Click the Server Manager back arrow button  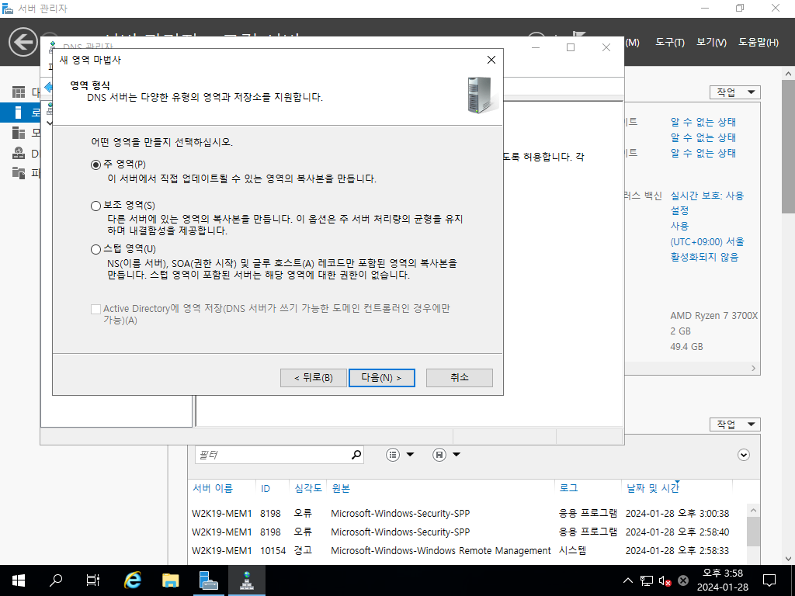tap(23, 42)
